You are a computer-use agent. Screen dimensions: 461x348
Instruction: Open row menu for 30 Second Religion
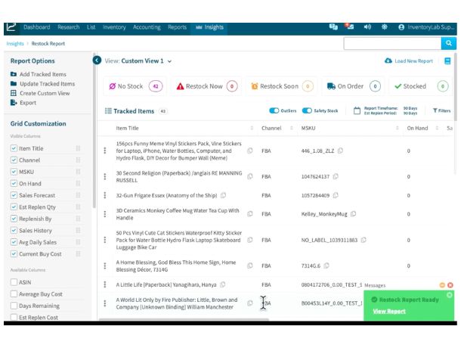[x=105, y=177]
